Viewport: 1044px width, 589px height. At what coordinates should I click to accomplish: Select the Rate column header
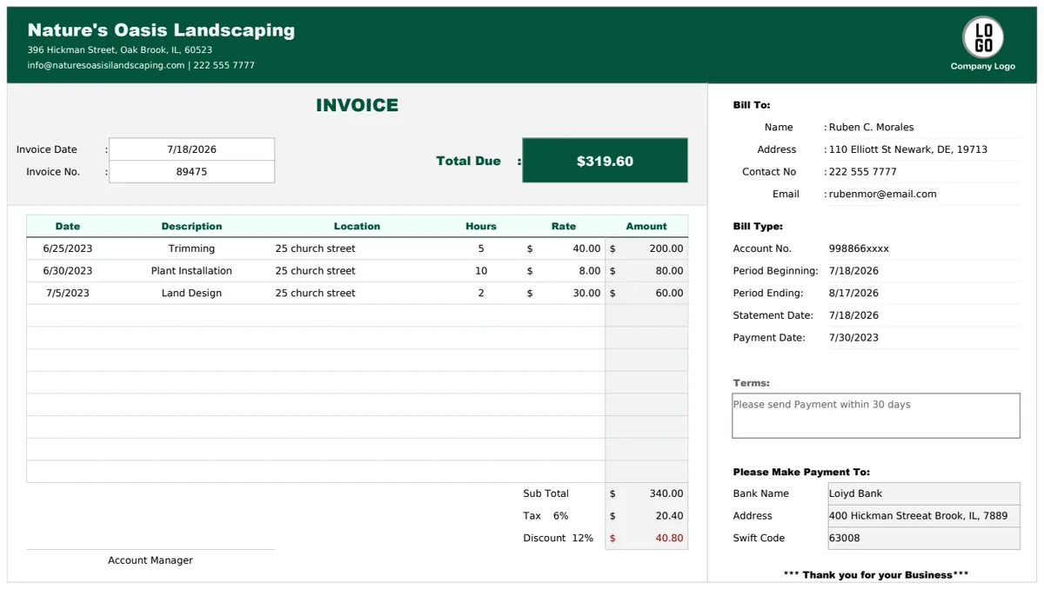pyautogui.click(x=564, y=226)
